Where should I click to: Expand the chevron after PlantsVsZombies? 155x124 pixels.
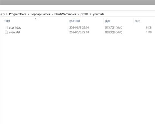[78, 14]
